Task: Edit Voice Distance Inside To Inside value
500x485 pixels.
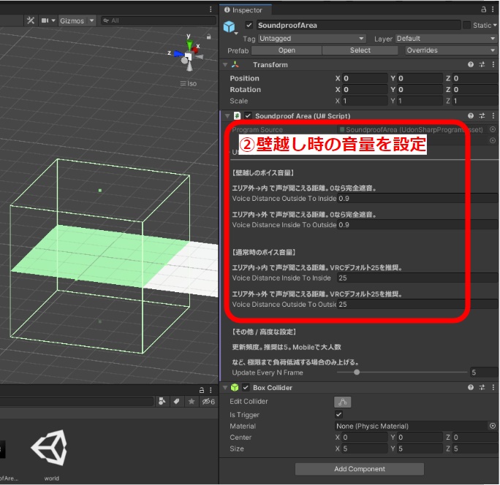Action: tap(417, 278)
